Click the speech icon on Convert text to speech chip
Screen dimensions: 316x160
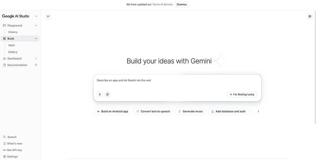pos(137,111)
